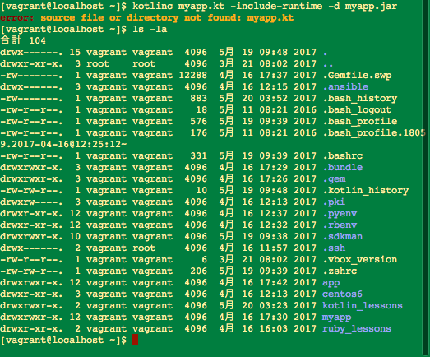Screen dimensions: 430x357
Task: Click the '合計 104' total line
Action: pyautogui.click(x=23, y=40)
